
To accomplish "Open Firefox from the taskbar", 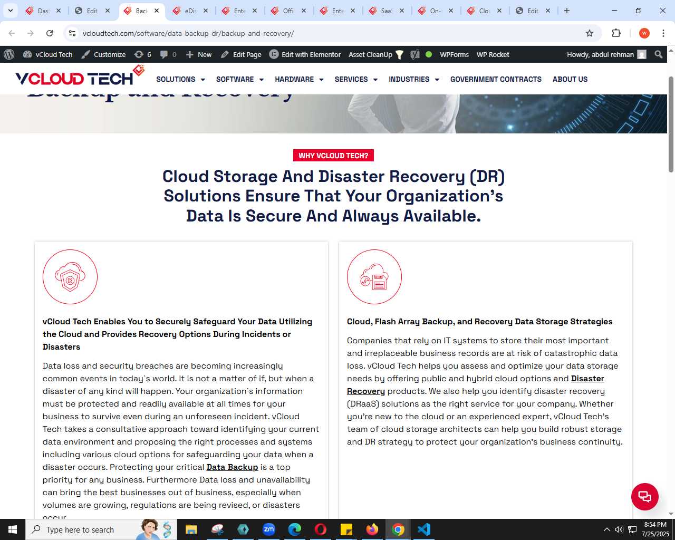I will [x=372, y=529].
